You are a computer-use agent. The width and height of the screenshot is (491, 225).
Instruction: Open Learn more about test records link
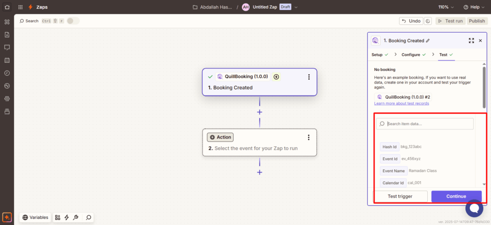point(401,104)
